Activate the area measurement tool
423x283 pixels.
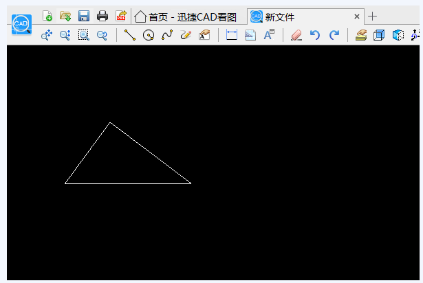250,35
